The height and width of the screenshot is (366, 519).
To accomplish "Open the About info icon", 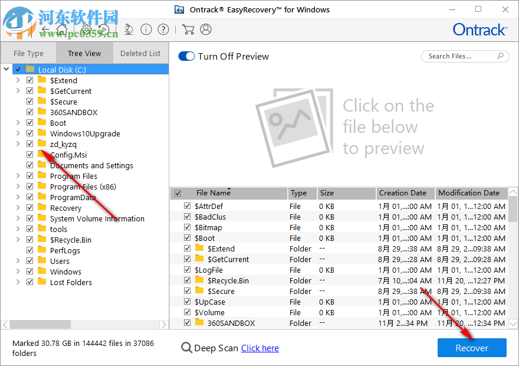I will (x=146, y=30).
